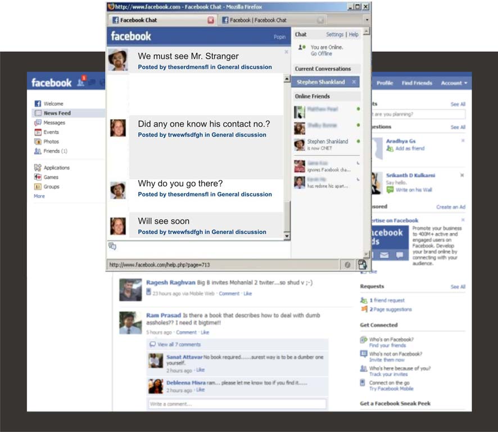Click the 'Did any one know his contact no.?' message
498x432 pixels.
[x=204, y=124]
